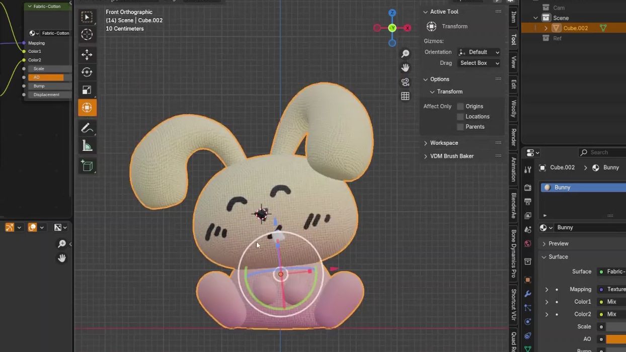Select the Move tool
This screenshot has width=626, height=352.
point(87,55)
